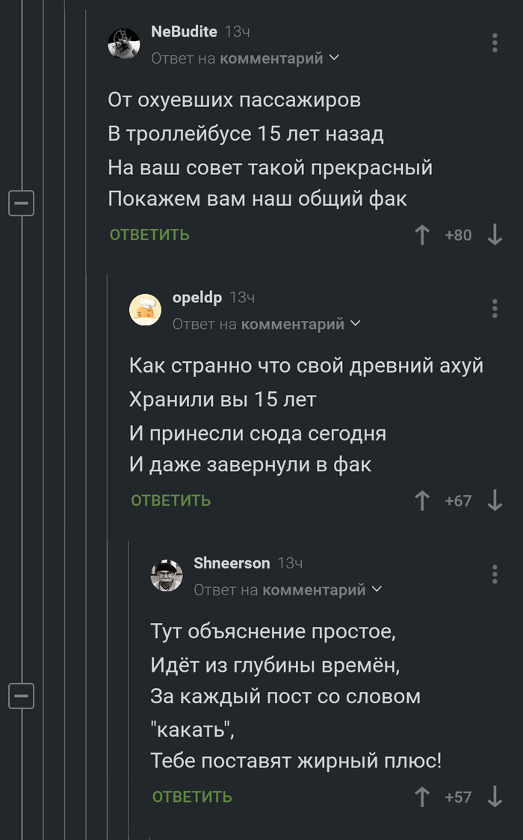Reply to NeBudite's comment
Image resolution: width=523 pixels, height=840 pixels.
click(x=149, y=235)
